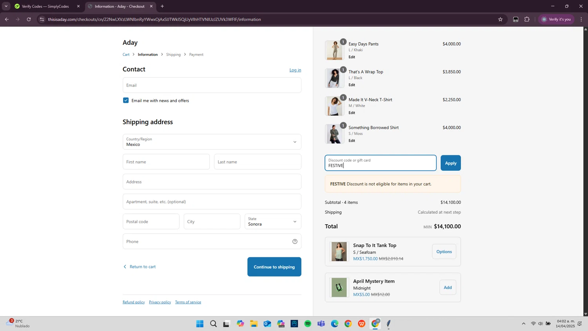Click the Address input field
Image resolution: width=588 pixels, height=331 pixels.
[212, 182]
